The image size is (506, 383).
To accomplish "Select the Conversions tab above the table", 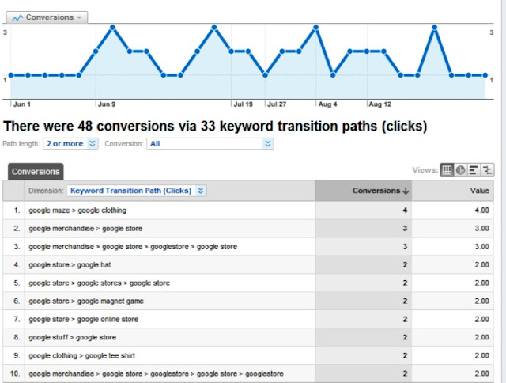I will (x=36, y=172).
